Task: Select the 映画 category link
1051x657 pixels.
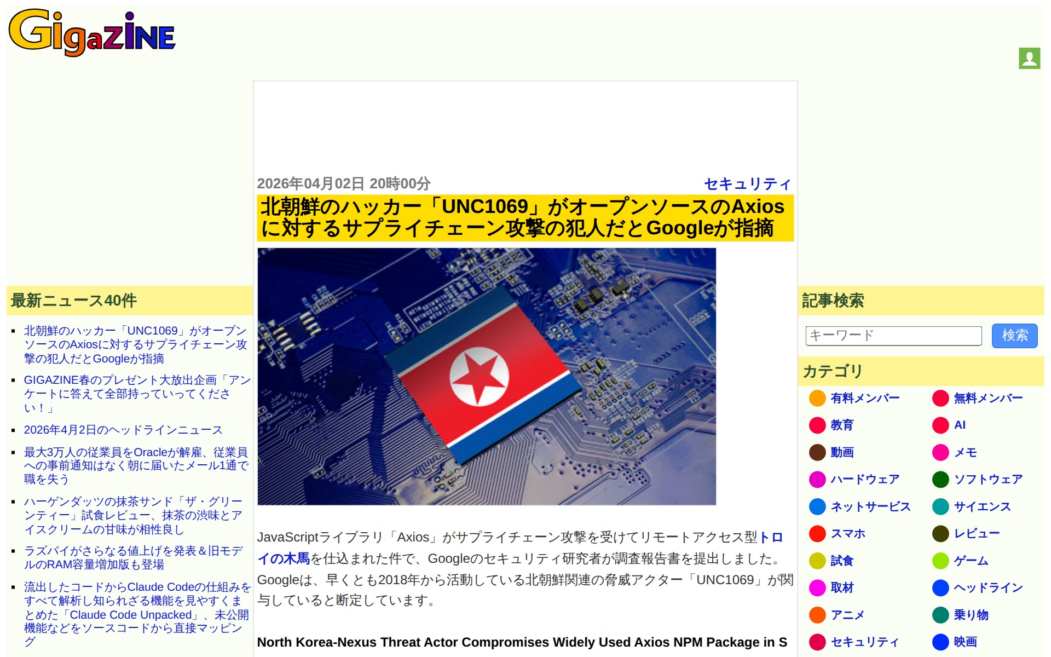Action: [965, 642]
